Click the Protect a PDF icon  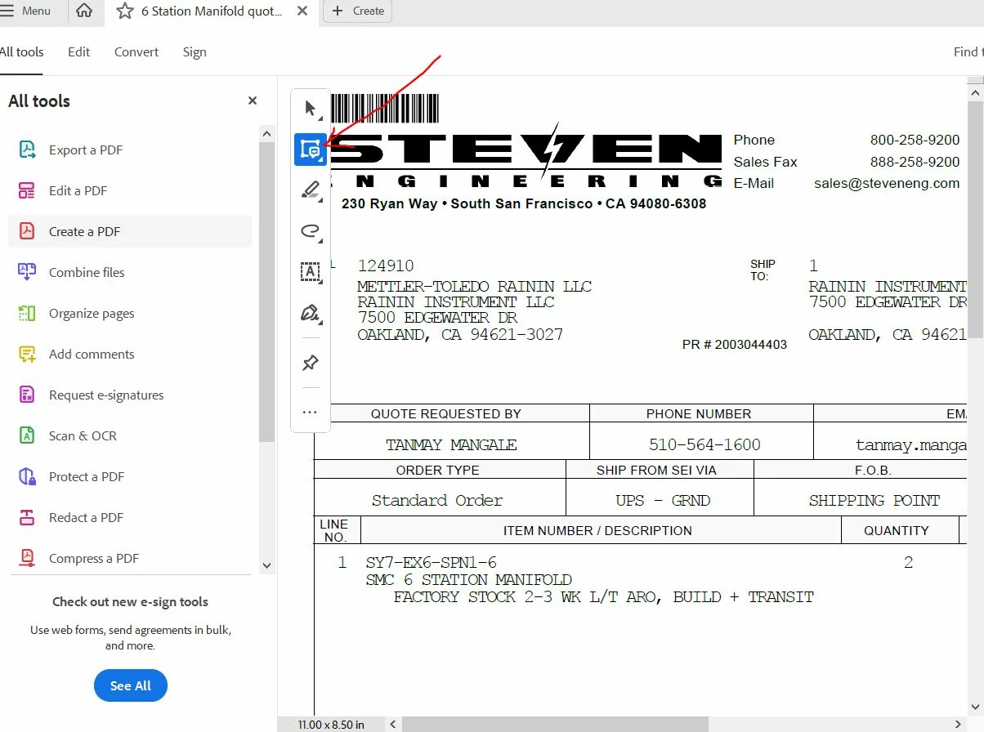point(27,476)
